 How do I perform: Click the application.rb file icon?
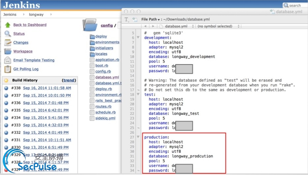coord(92,60)
